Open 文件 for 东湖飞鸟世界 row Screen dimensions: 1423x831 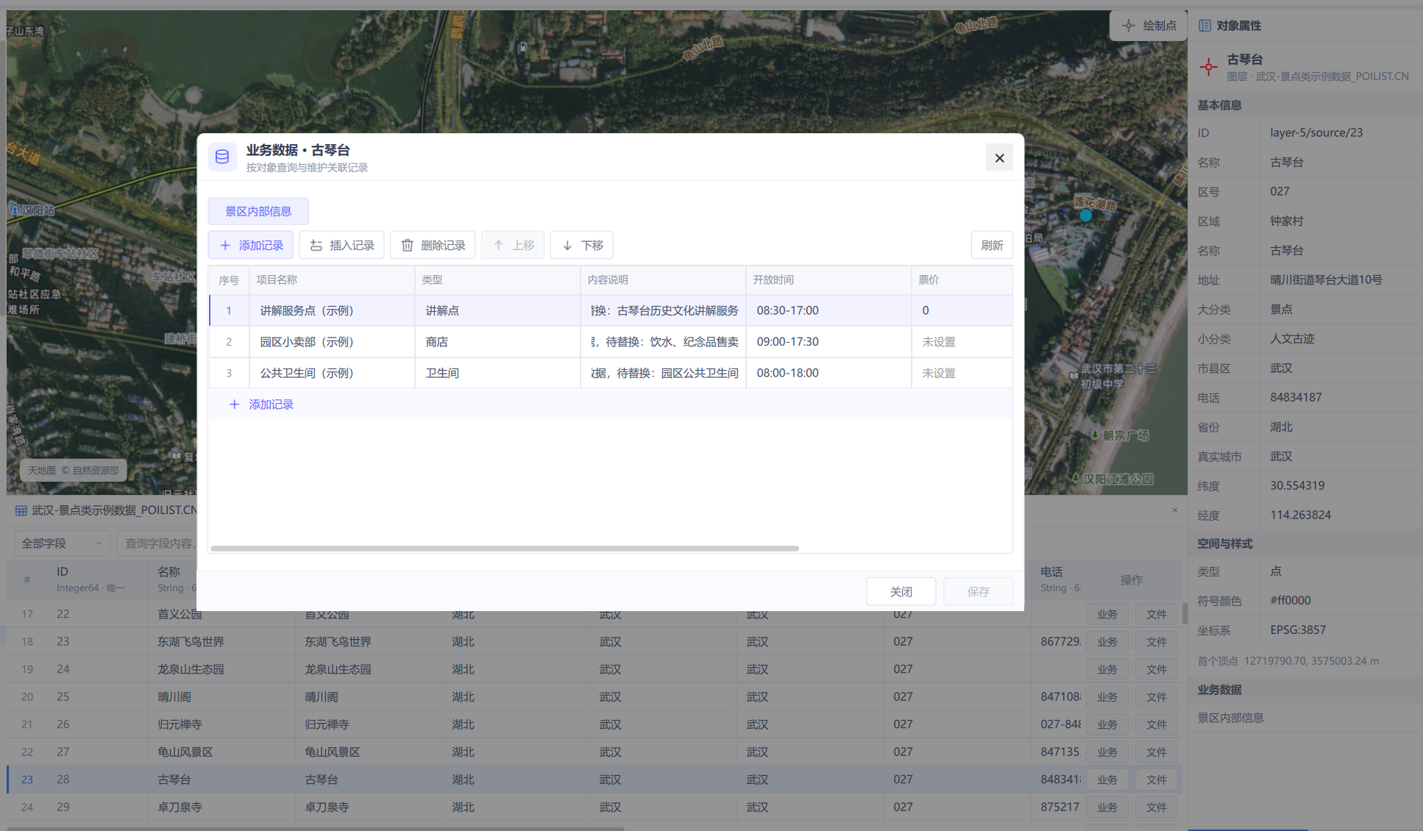[1156, 642]
